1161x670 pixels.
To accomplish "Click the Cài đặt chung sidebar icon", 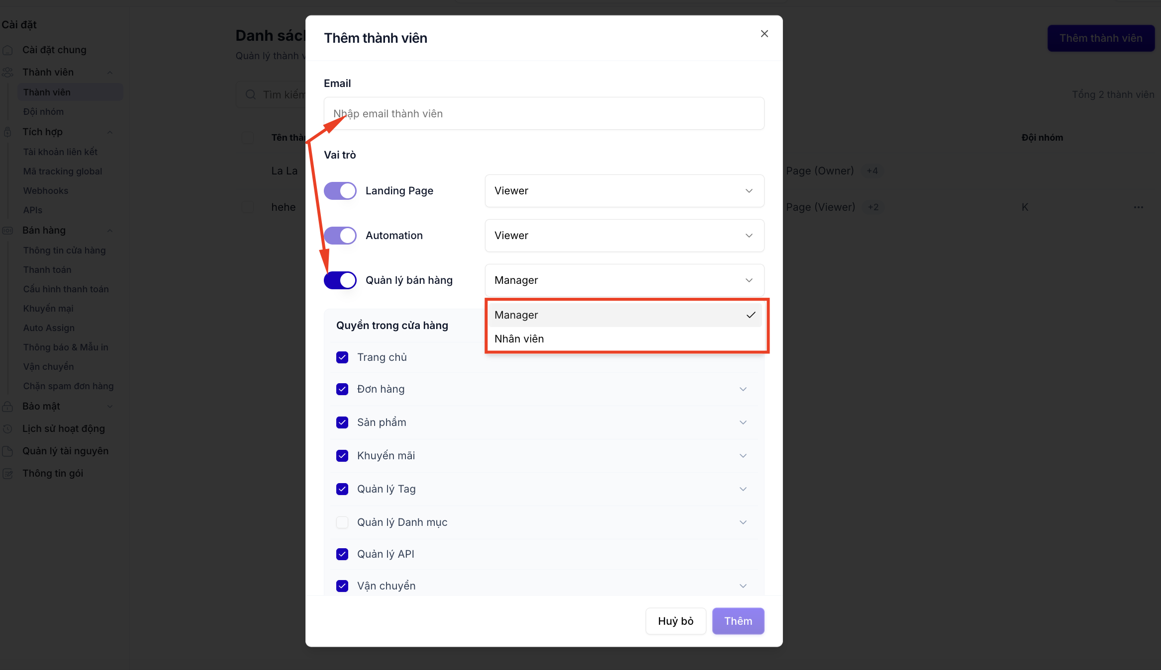I will pyautogui.click(x=7, y=50).
